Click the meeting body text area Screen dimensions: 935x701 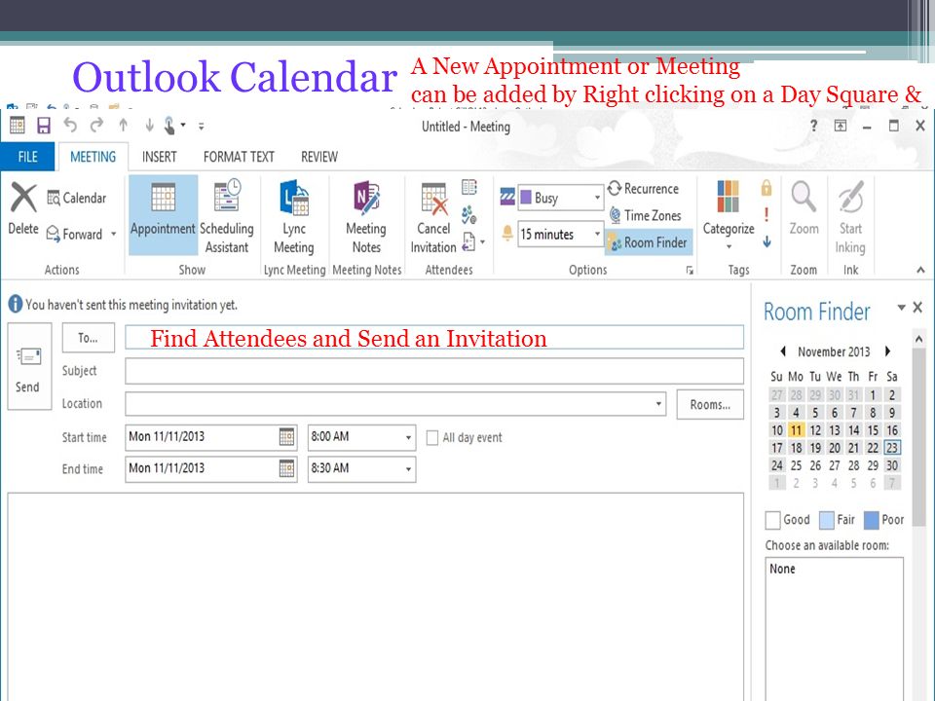pyautogui.click(x=376, y=597)
